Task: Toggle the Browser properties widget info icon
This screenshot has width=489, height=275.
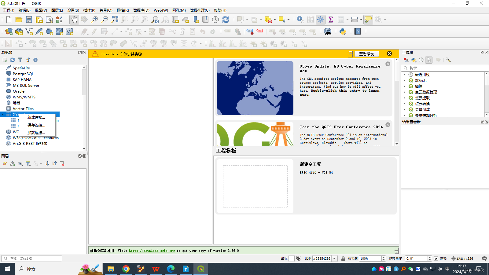Action: point(35,60)
